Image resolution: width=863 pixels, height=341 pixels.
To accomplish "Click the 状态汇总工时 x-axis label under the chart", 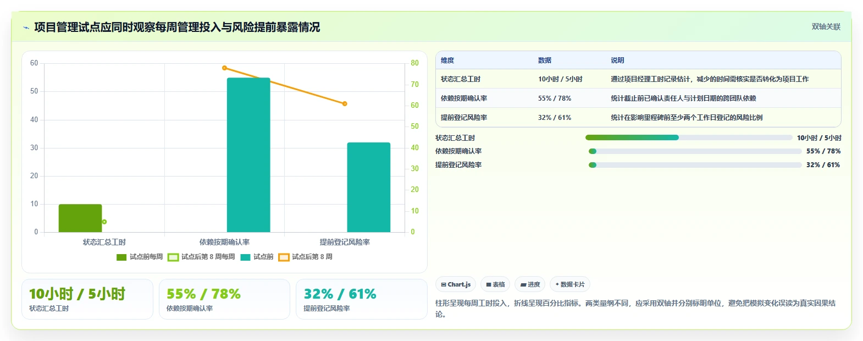I will point(104,242).
